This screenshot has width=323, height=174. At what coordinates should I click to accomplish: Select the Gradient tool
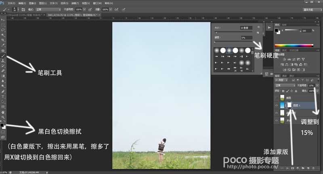3,76
